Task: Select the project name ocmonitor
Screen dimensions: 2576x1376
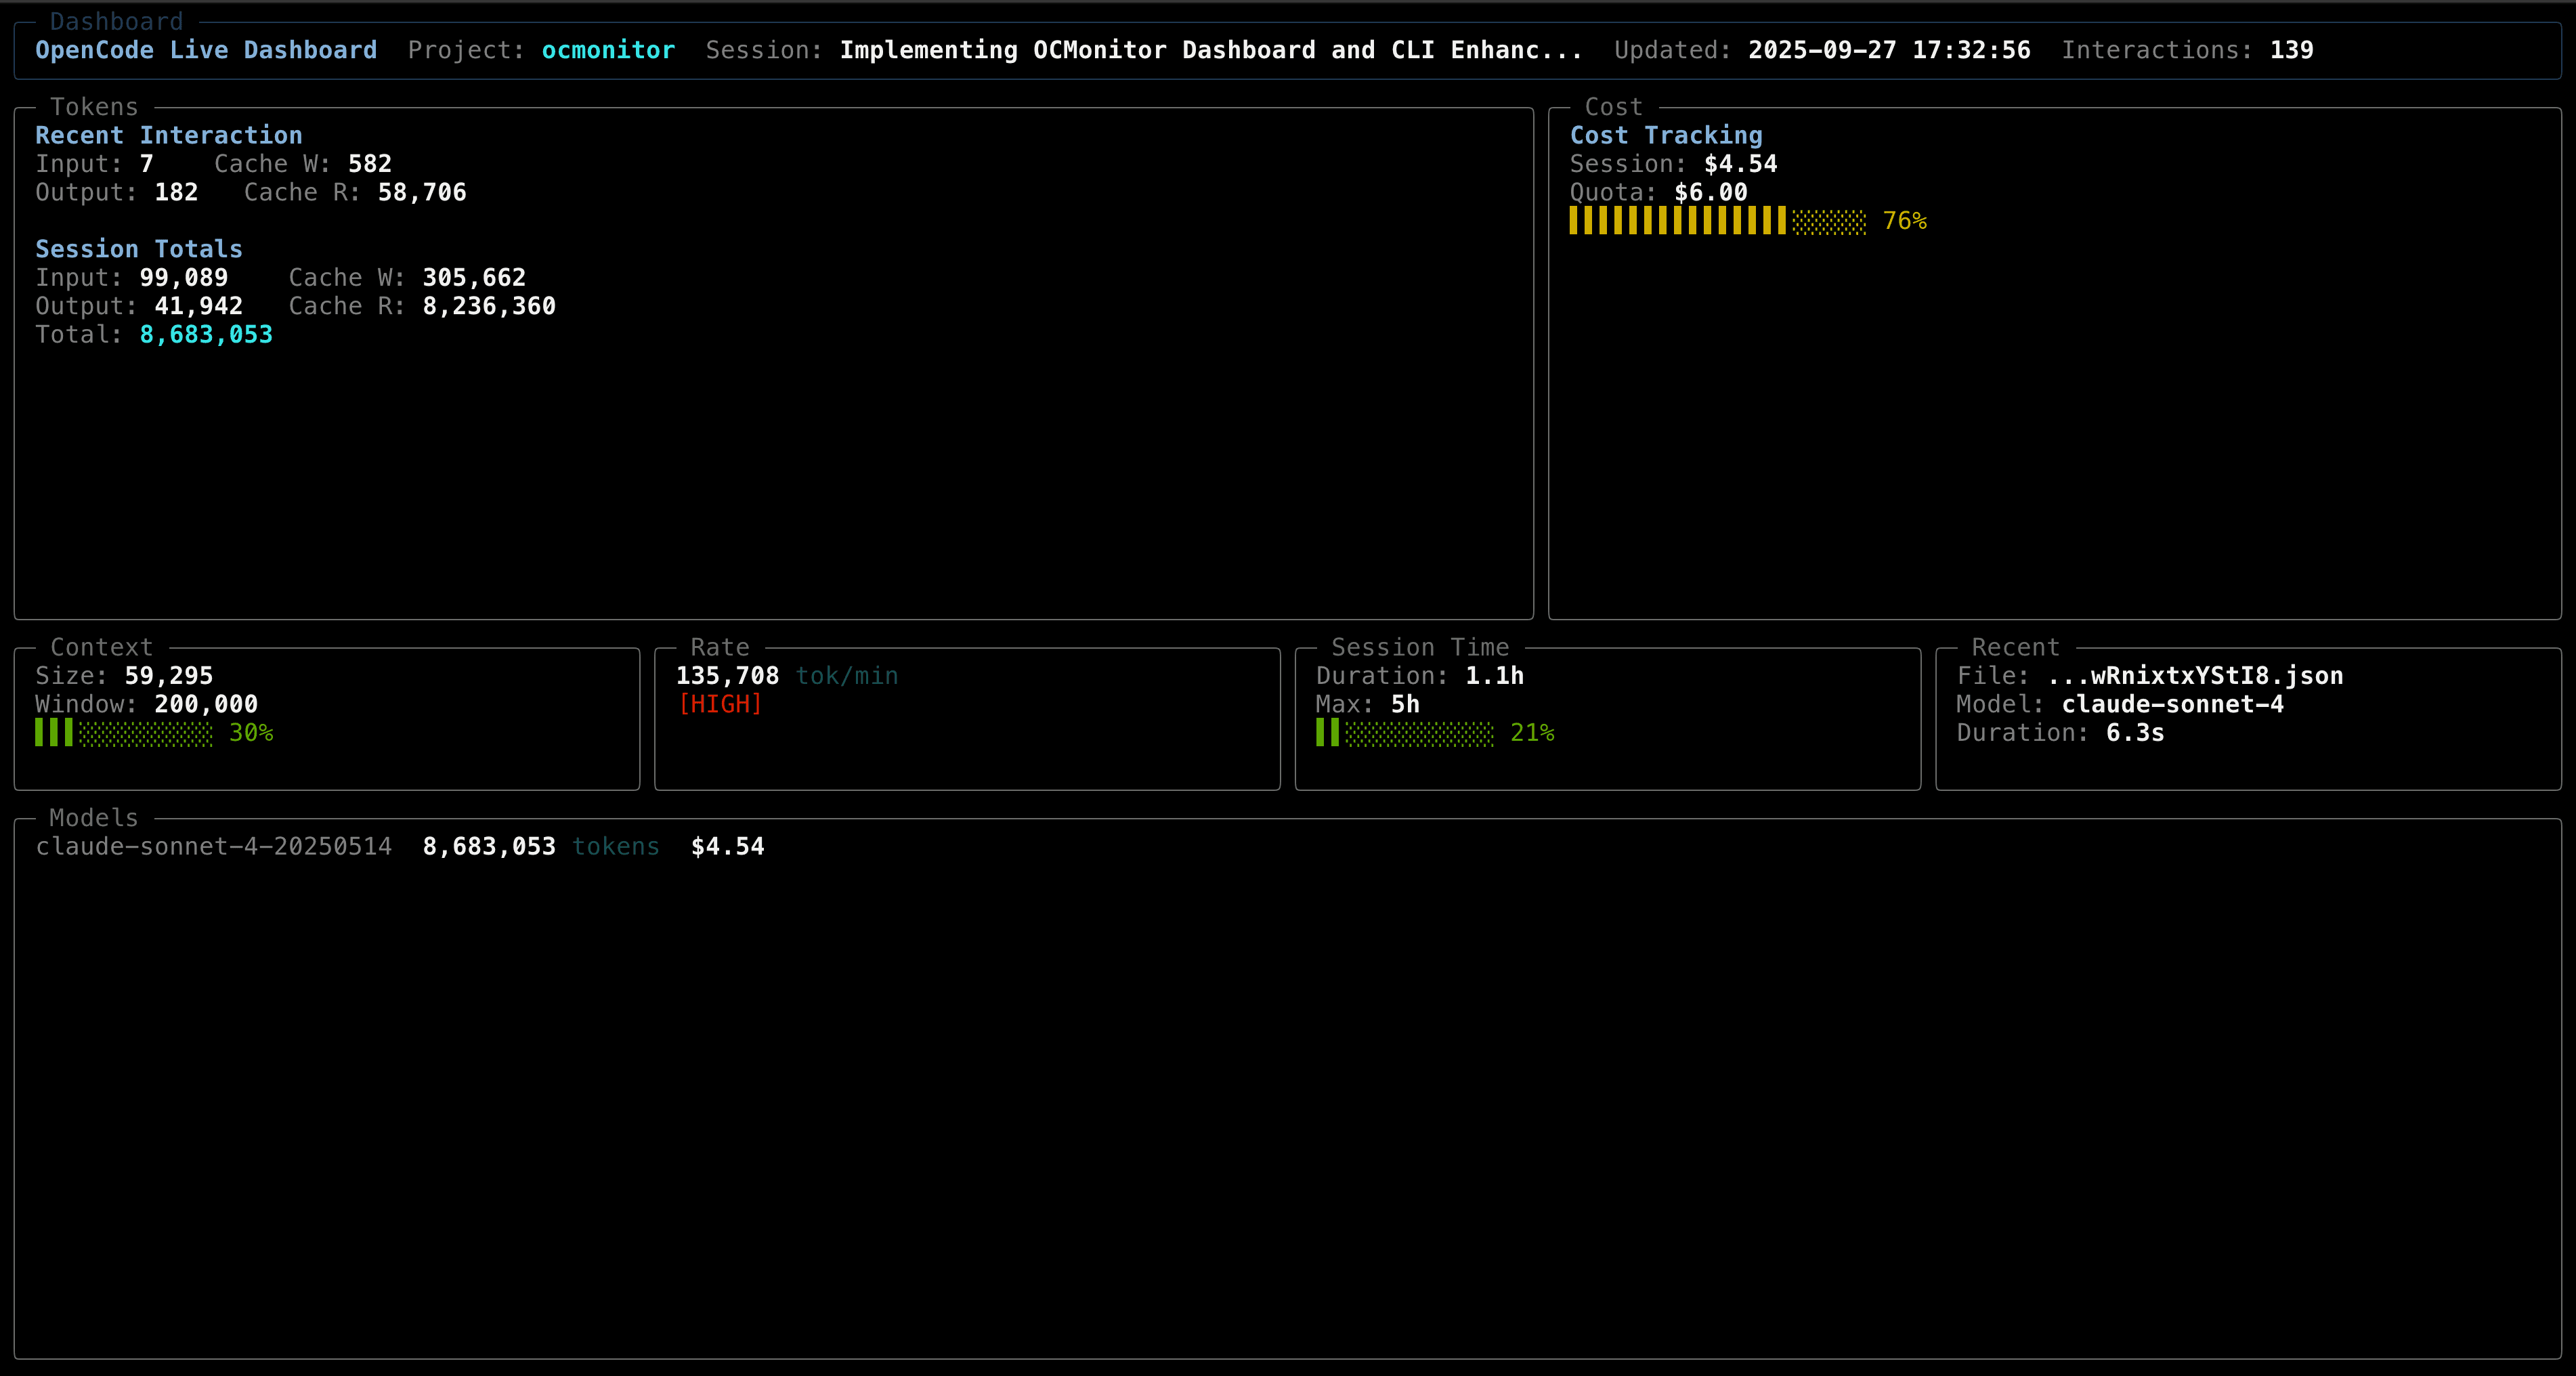Action: pos(607,50)
